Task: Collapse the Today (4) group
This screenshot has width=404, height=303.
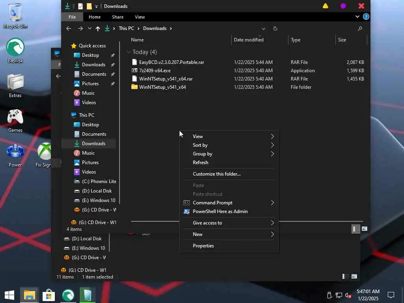Action: coord(129,52)
